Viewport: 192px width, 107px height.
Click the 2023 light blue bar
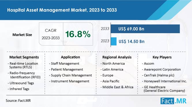tap(114, 41)
